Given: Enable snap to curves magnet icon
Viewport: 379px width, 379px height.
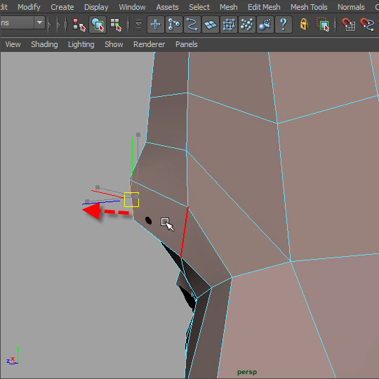Looking at the screenshot, I should tap(366, 25).
